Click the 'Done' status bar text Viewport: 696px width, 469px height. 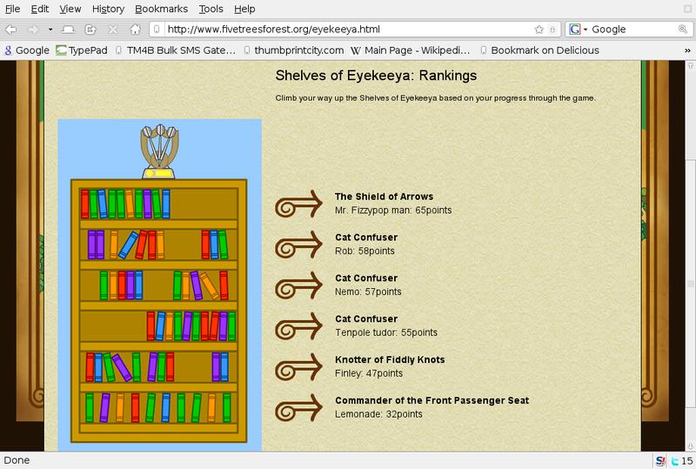[x=17, y=460]
